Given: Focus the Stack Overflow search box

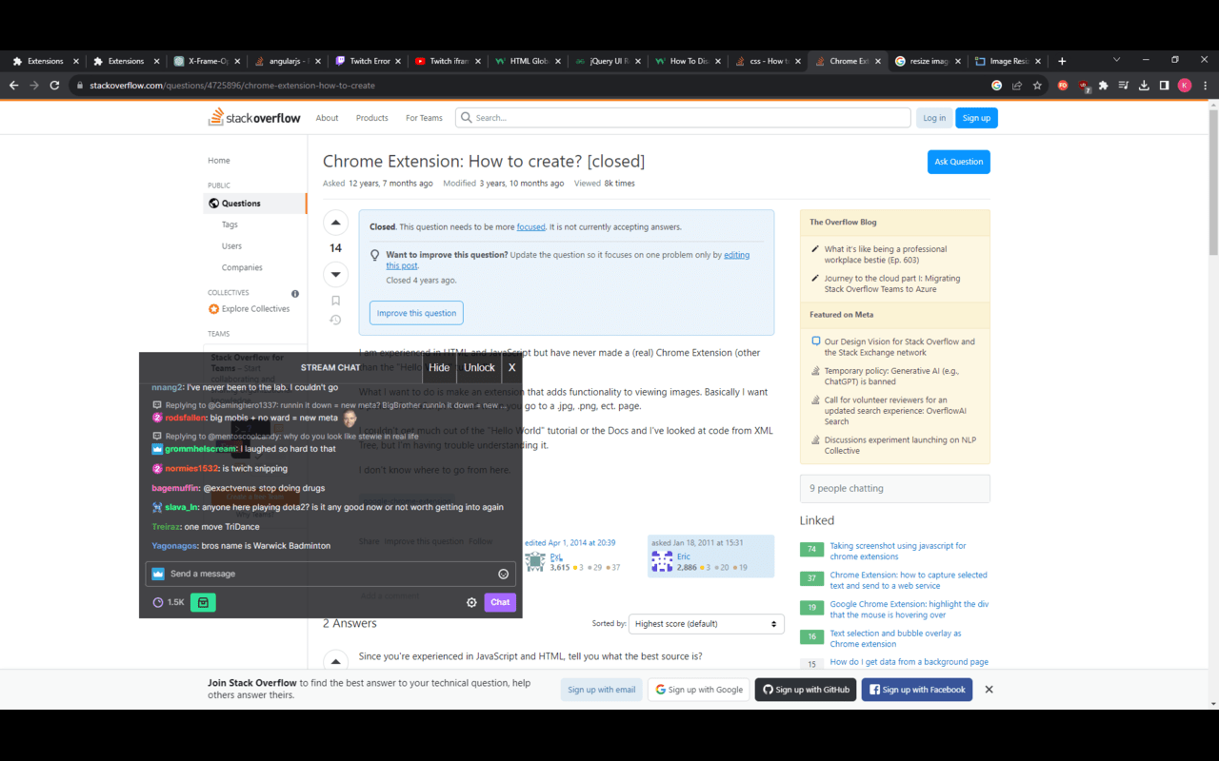Looking at the screenshot, I should [682, 118].
